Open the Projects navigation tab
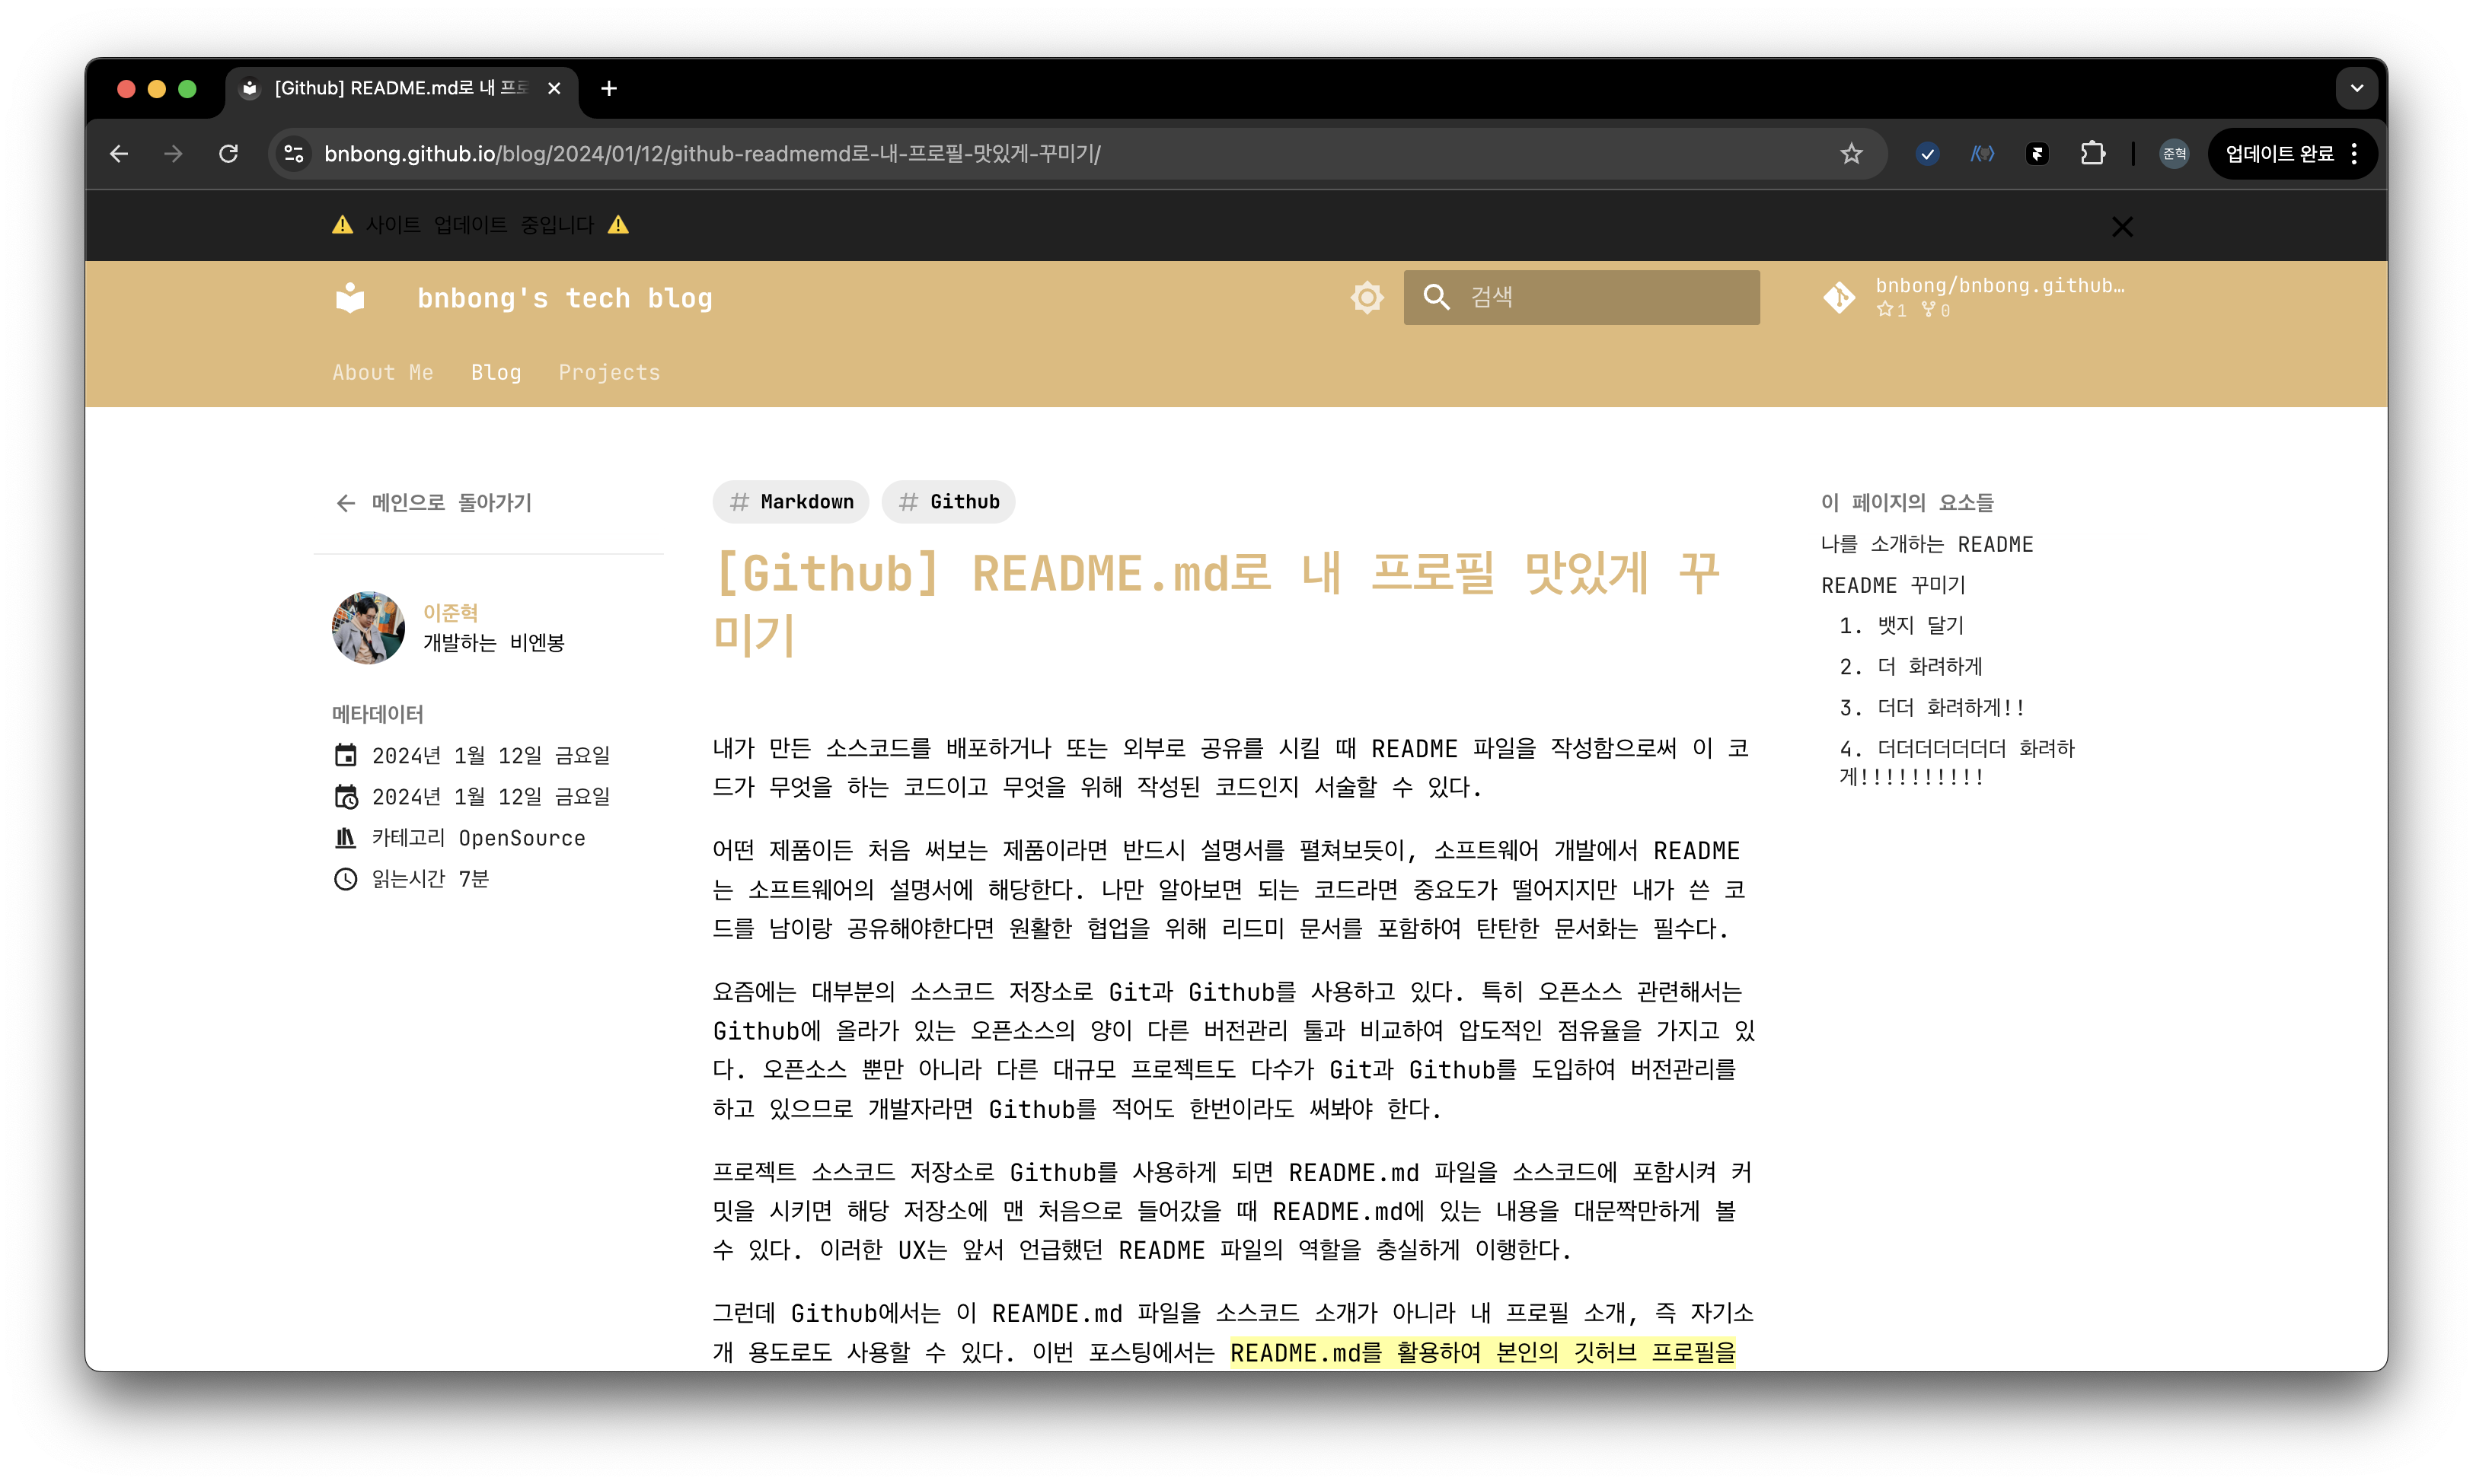This screenshot has width=2473, height=1484. (x=609, y=373)
